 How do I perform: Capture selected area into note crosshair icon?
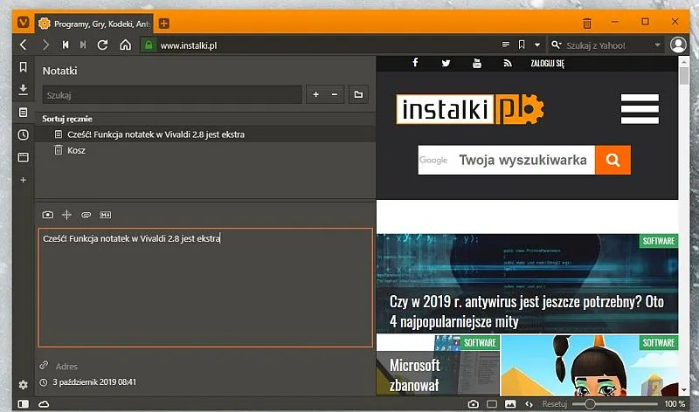coord(66,215)
